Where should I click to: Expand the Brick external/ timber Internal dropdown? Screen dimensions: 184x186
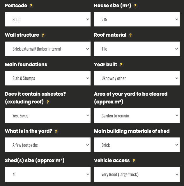pos(48,49)
